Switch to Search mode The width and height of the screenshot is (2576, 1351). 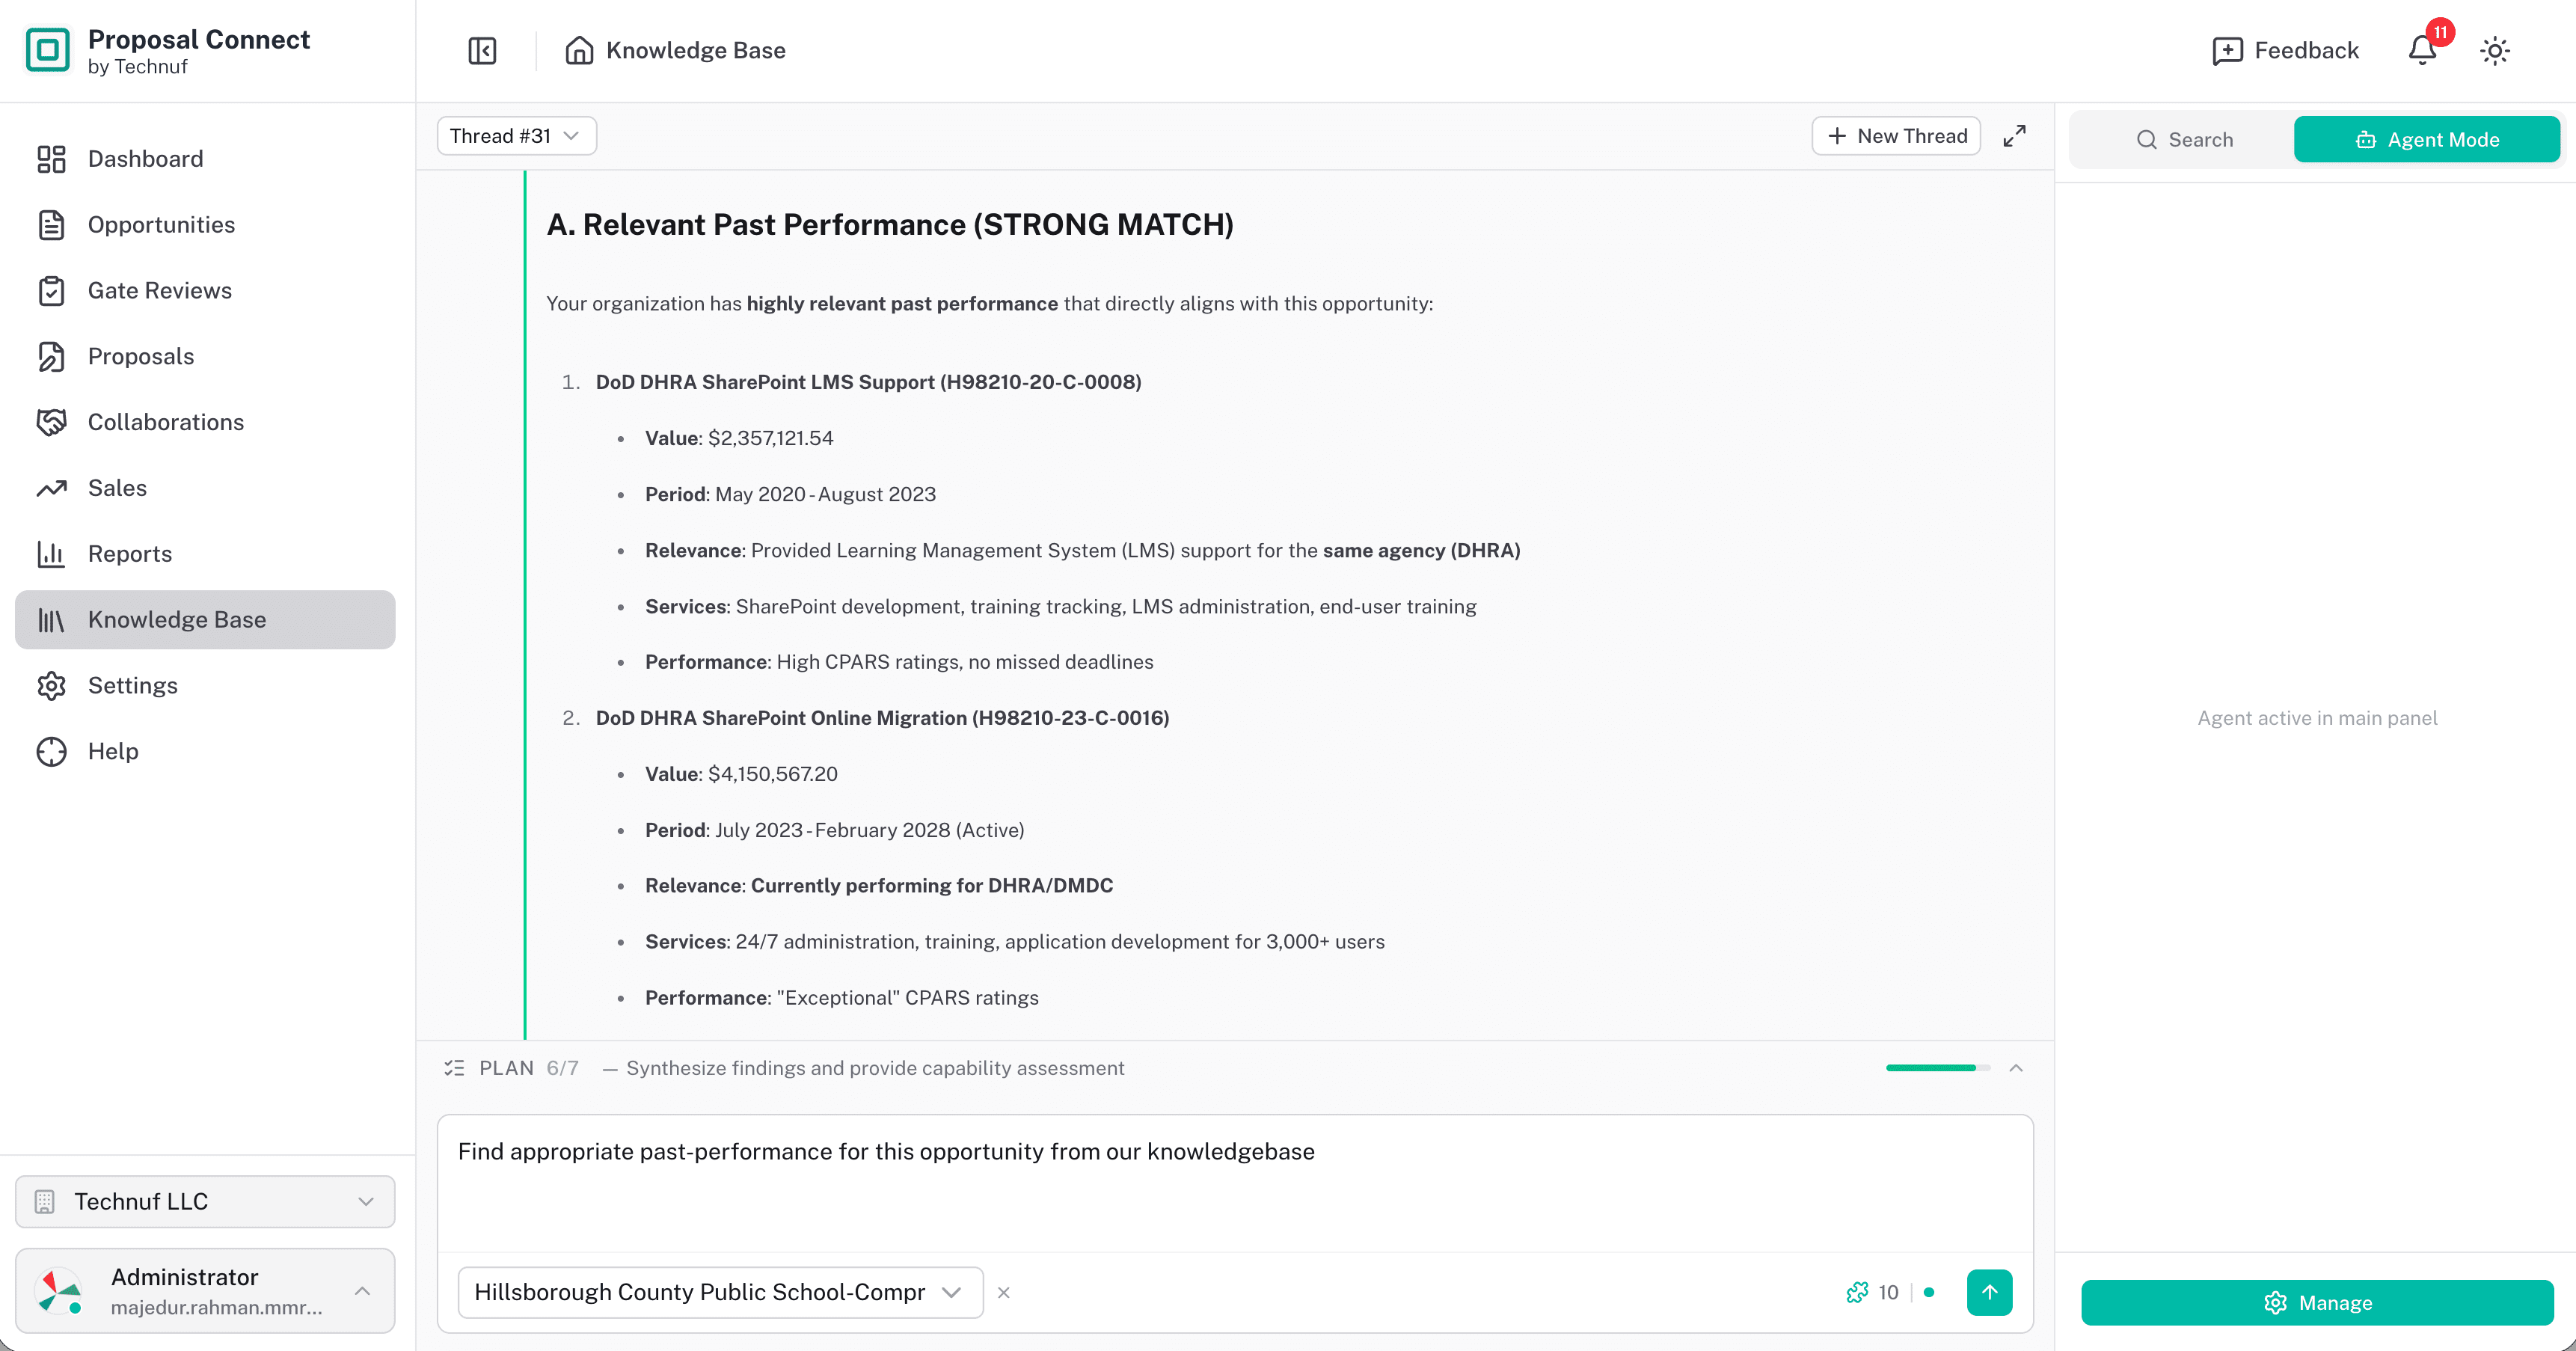click(x=2184, y=139)
